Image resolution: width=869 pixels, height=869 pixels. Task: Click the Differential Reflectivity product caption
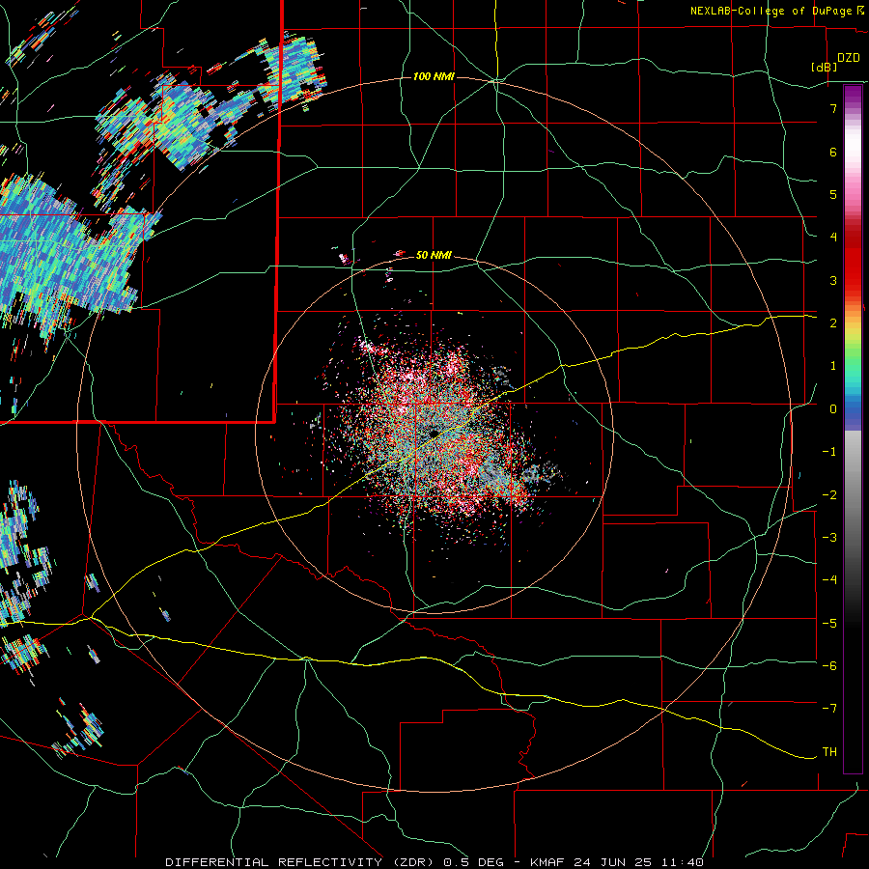coord(434,862)
